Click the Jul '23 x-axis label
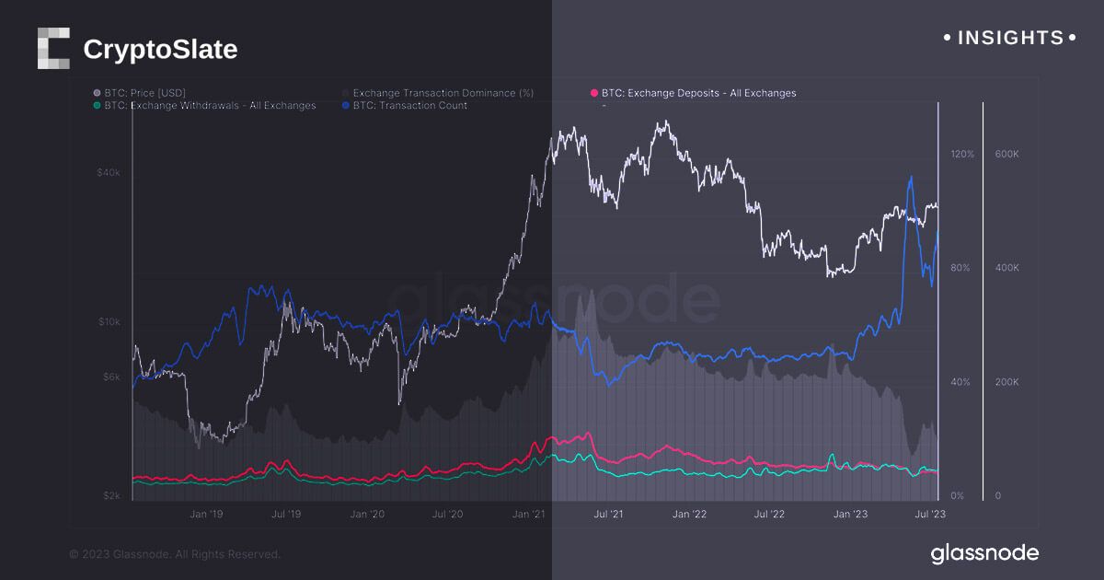This screenshot has width=1104, height=580. (x=927, y=514)
